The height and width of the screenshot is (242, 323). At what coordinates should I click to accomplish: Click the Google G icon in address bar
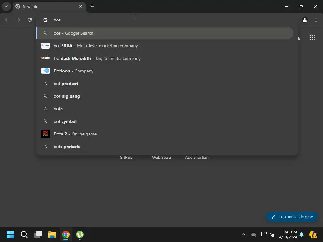[45, 20]
